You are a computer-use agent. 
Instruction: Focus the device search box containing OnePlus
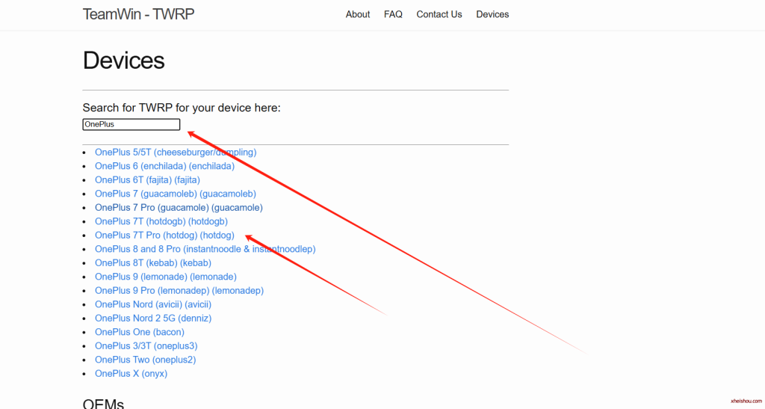coord(131,124)
